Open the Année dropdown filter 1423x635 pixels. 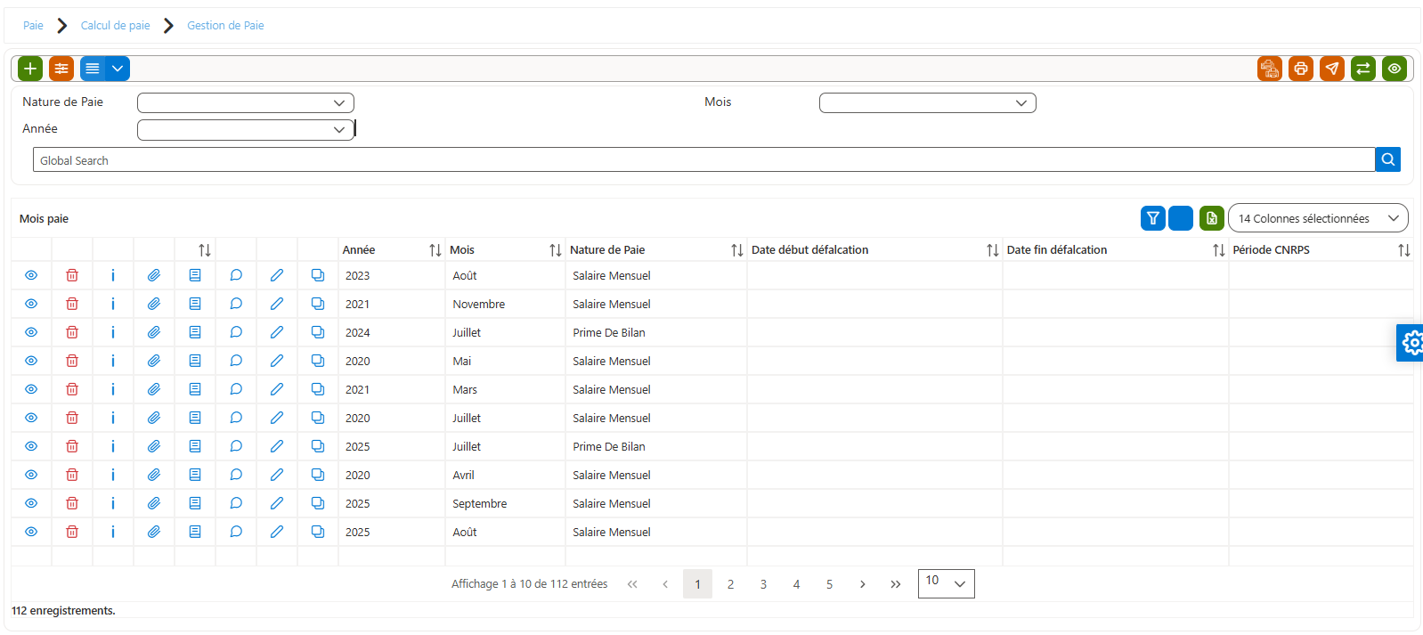tap(246, 130)
